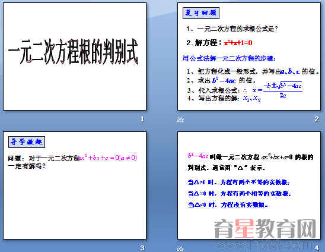Click blue heading 用公式法解一元二次方程的步骤

click(x=229, y=59)
